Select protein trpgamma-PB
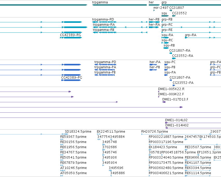The width and height of the screenshot is (221, 177). [105, 72]
